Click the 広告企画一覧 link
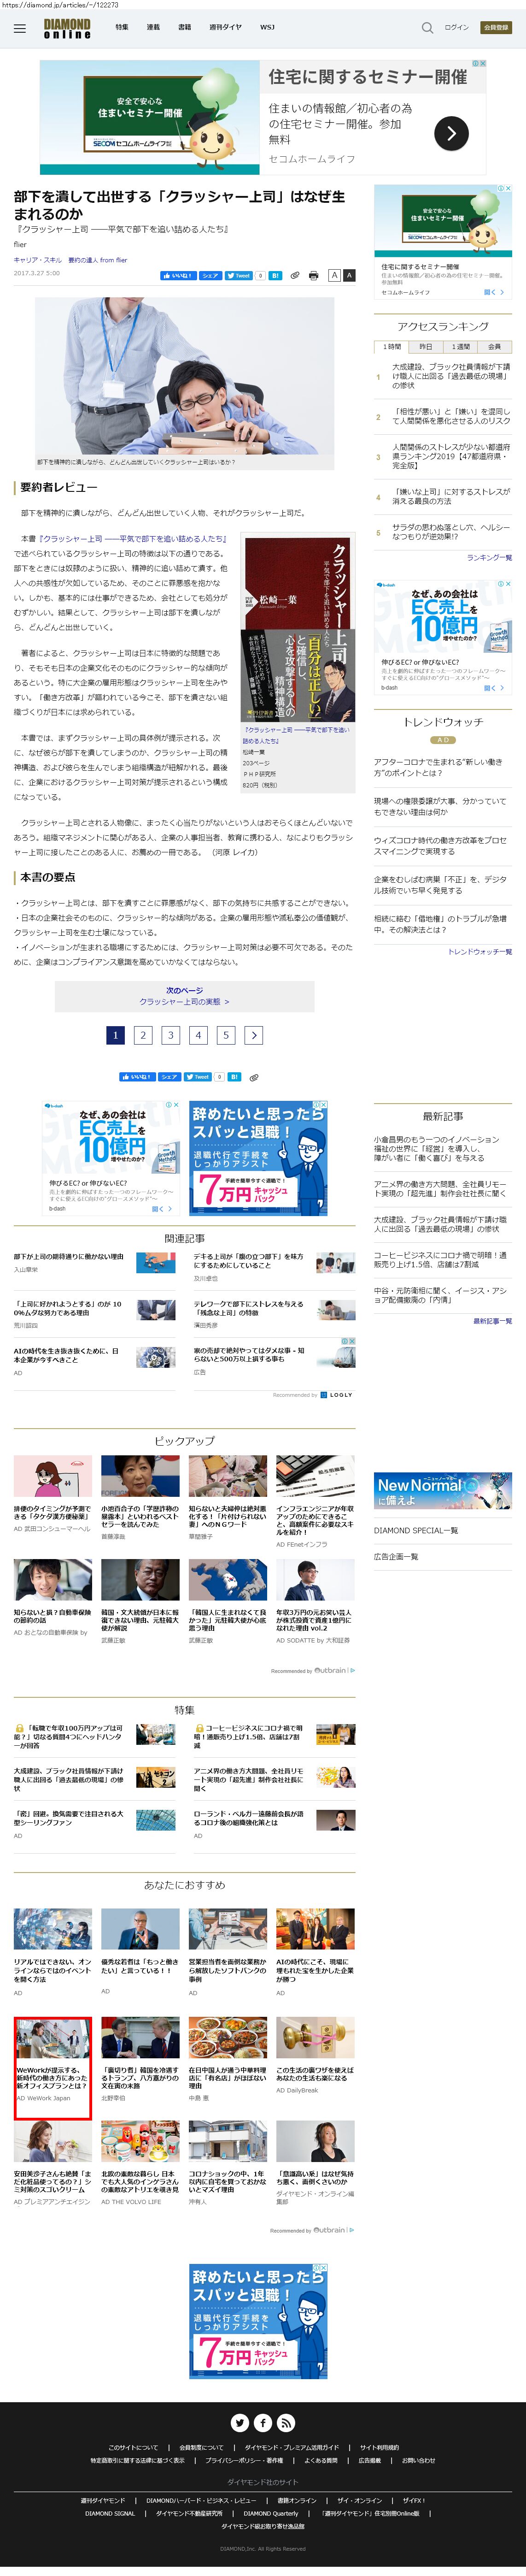This screenshot has height=2576, width=526. coord(396,1557)
